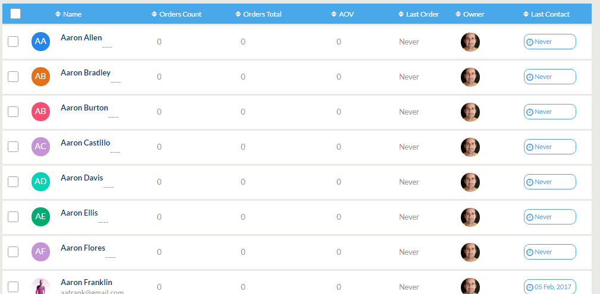
Task: Click the dashes under Aaron Flores's name
Action: [111, 257]
